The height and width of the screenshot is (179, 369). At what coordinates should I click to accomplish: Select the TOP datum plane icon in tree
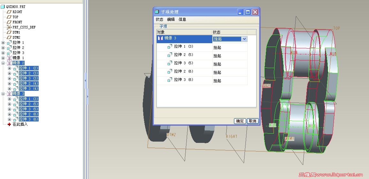(9, 17)
